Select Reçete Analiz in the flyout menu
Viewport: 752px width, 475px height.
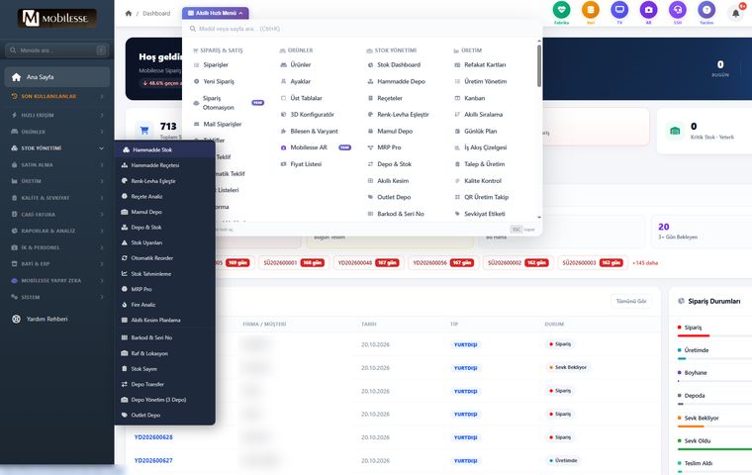164,197
